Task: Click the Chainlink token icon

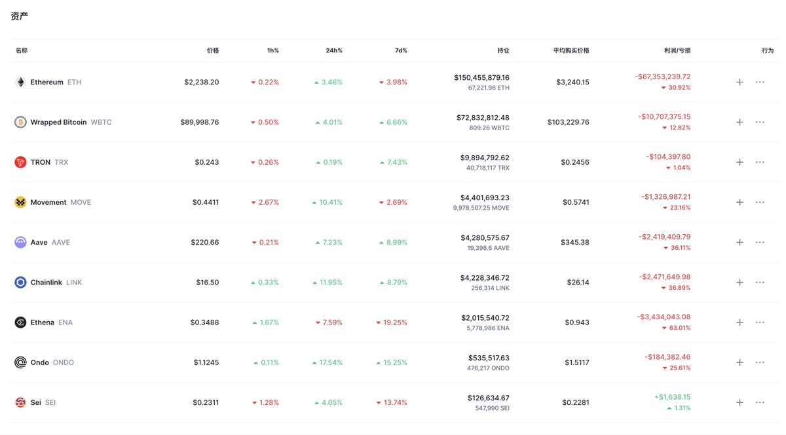Action: pyautogui.click(x=20, y=283)
